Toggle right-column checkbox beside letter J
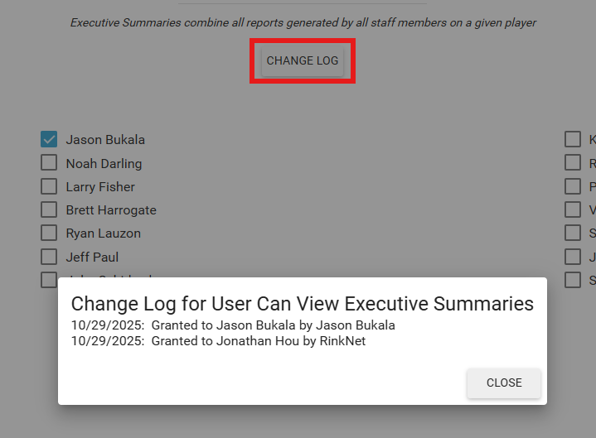Screen dimensions: 596x438 point(573,257)
